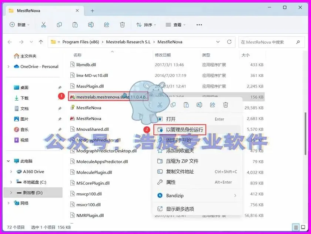311x234 pixels.
Task: Click the Paste icon in the top toolbar
Action: click(x=75, y=25)
